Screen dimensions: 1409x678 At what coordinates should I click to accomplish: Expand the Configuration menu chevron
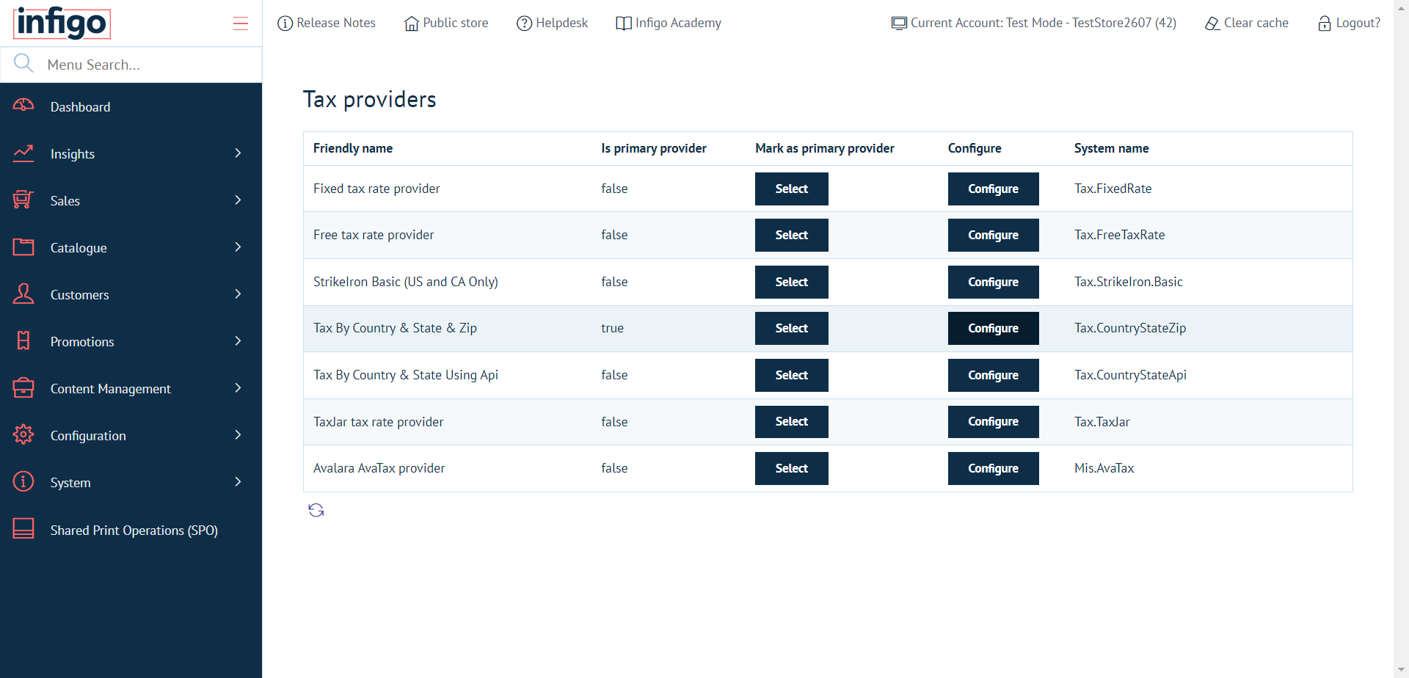click(x=238, y=435)
